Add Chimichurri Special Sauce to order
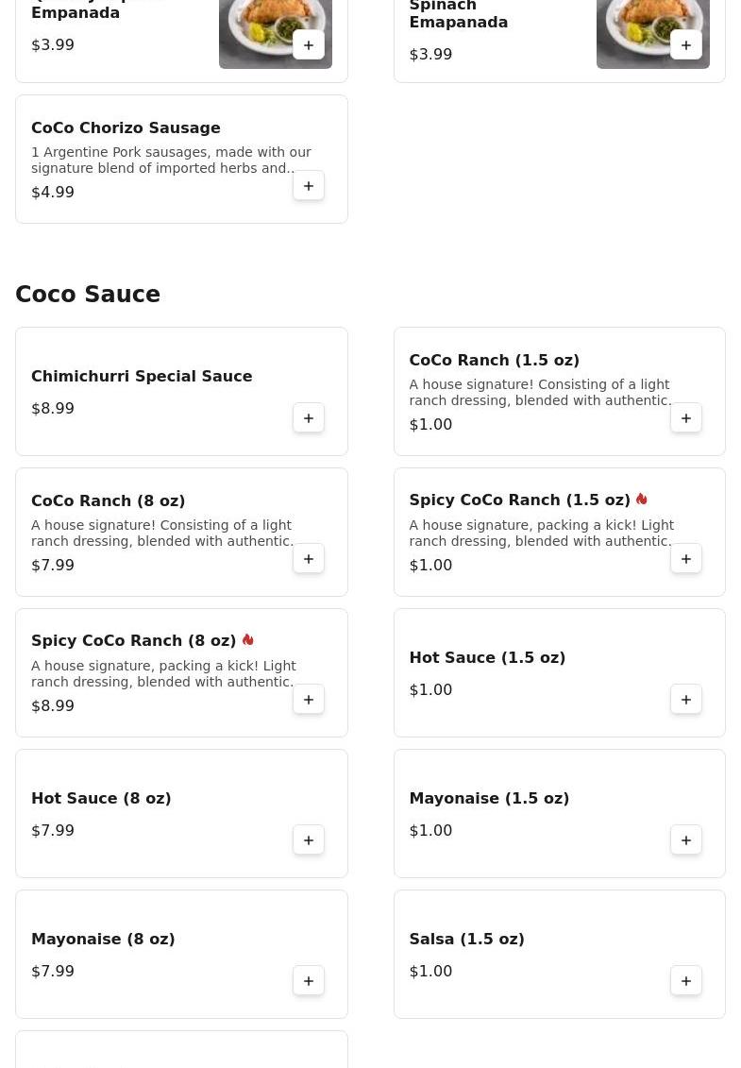The image size is (741, 1068). [309, 418]
